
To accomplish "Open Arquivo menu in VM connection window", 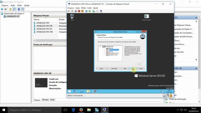I will click(71, 8).
